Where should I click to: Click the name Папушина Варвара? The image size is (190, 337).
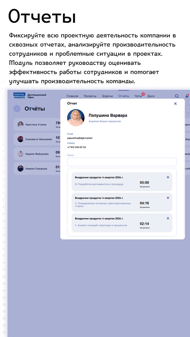108,115
